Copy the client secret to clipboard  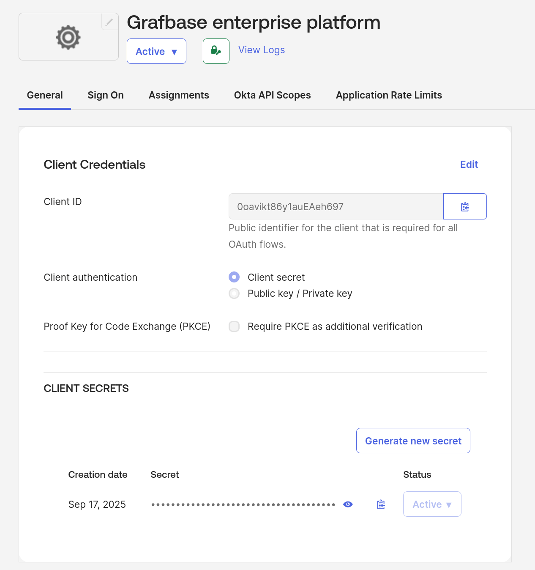(381, 504)
